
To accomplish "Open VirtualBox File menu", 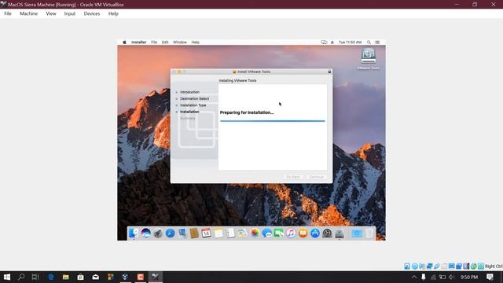I will click(8, 13).
